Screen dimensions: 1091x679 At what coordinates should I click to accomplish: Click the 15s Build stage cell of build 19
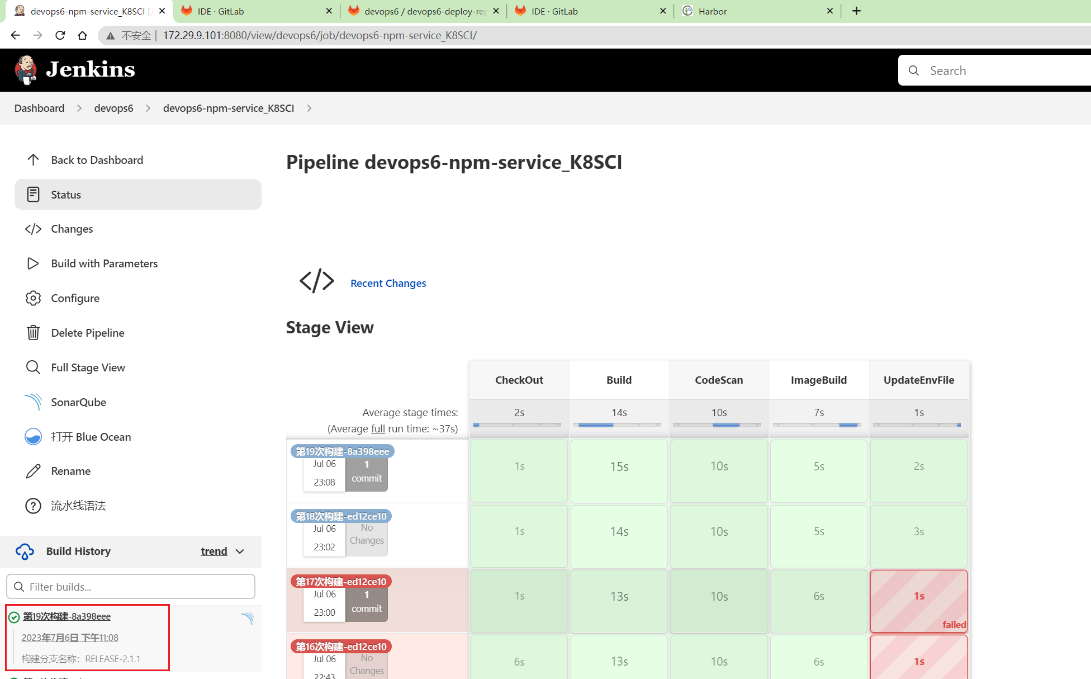click(x=619, y=471)
